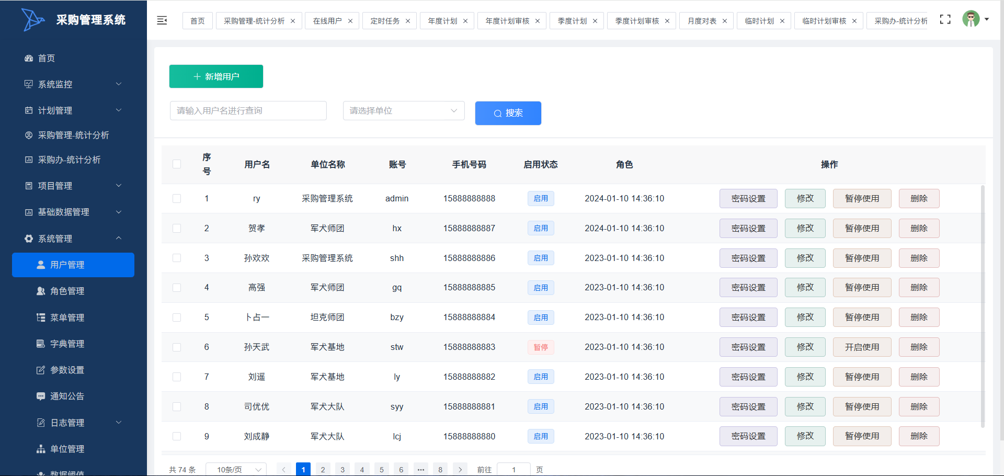Open the 请选择单位 dropdown
Viewport: 1004px width, 476px height.
(404, 110)
